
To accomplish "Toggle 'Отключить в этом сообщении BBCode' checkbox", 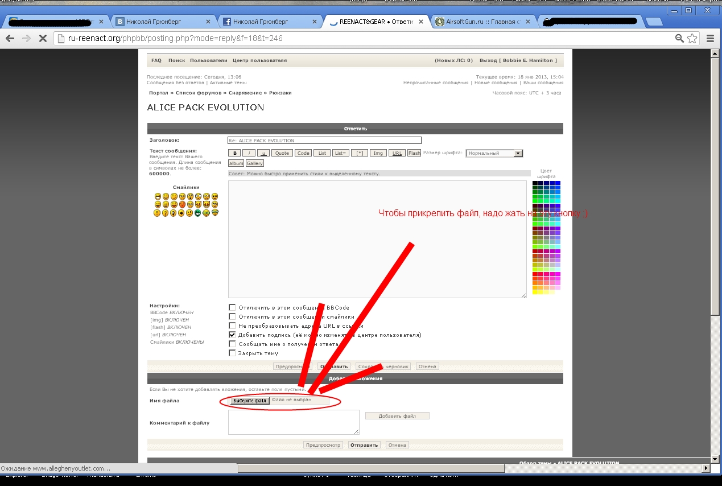I will point(232,308).
